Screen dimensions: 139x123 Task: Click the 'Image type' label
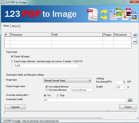11,80
